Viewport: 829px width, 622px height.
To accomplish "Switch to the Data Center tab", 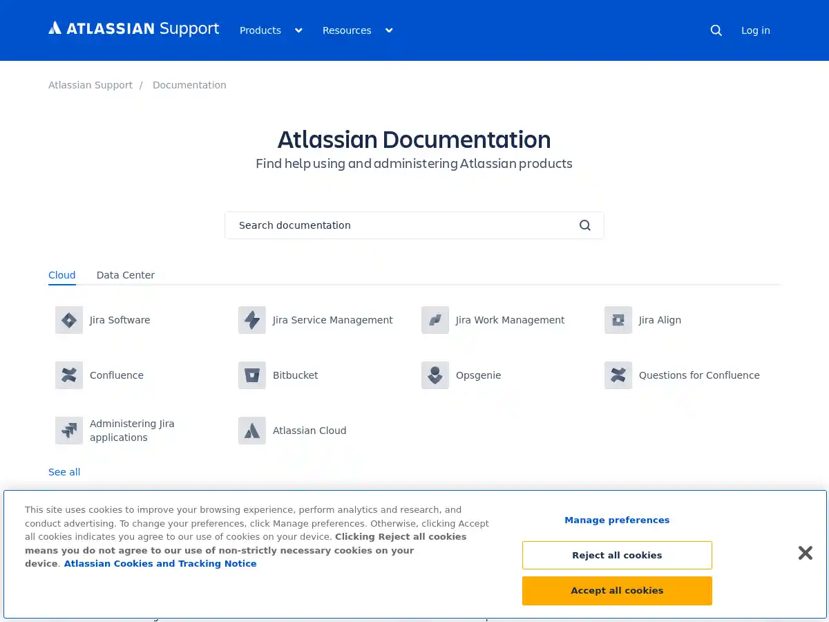I will [126, 275].
